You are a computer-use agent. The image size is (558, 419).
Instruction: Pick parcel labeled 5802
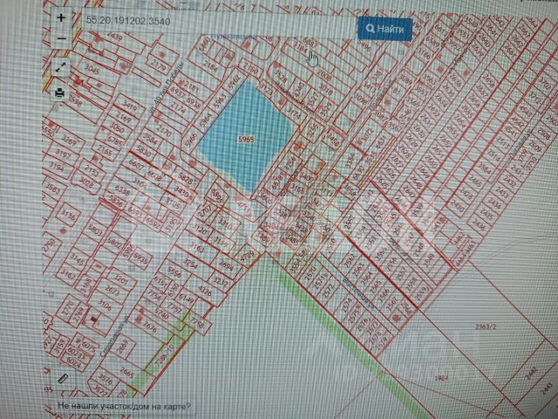[114, 244]
